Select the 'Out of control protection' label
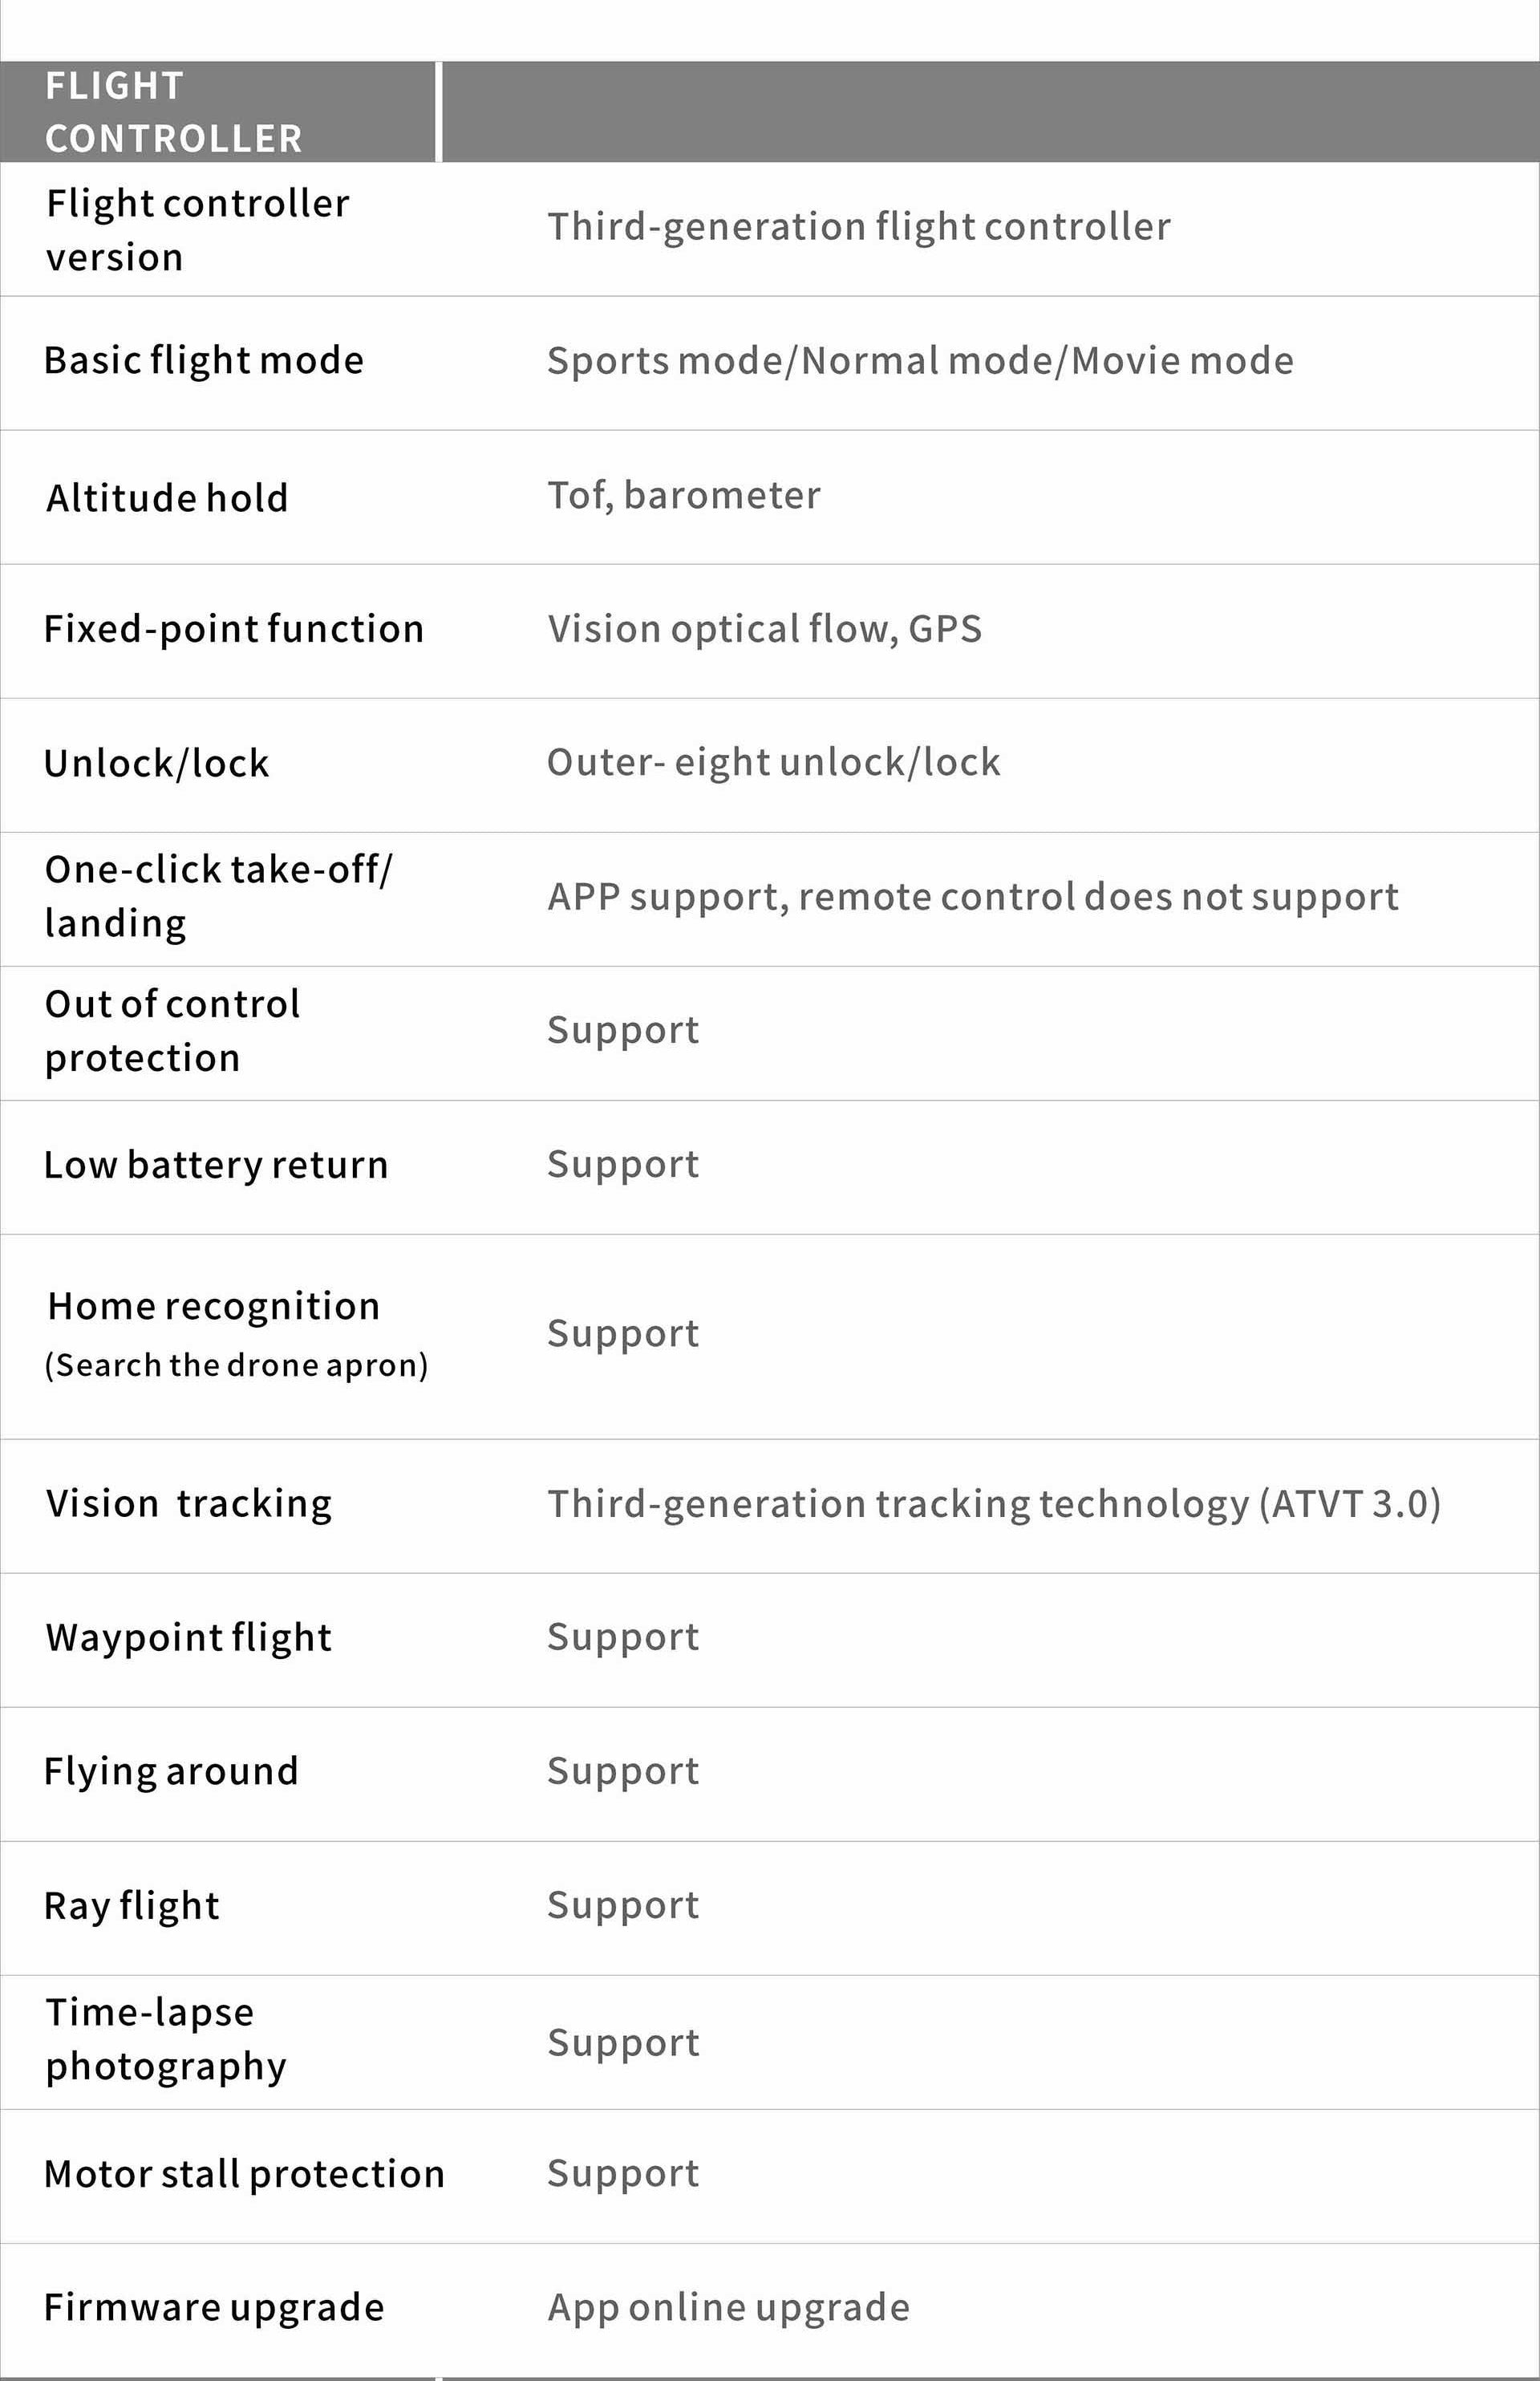 point(172,1031)
